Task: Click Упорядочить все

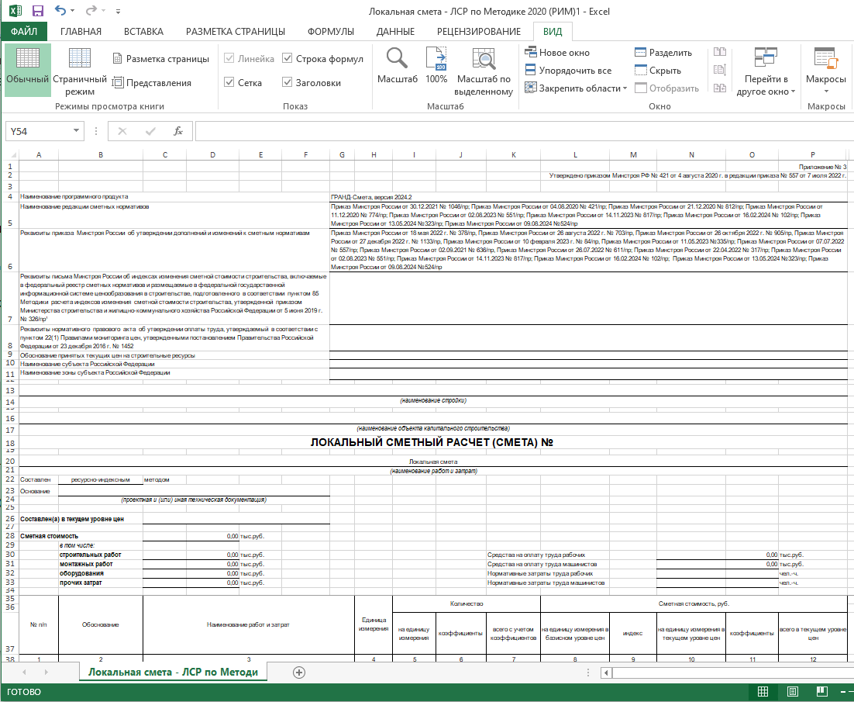Action: click(568, 71)
